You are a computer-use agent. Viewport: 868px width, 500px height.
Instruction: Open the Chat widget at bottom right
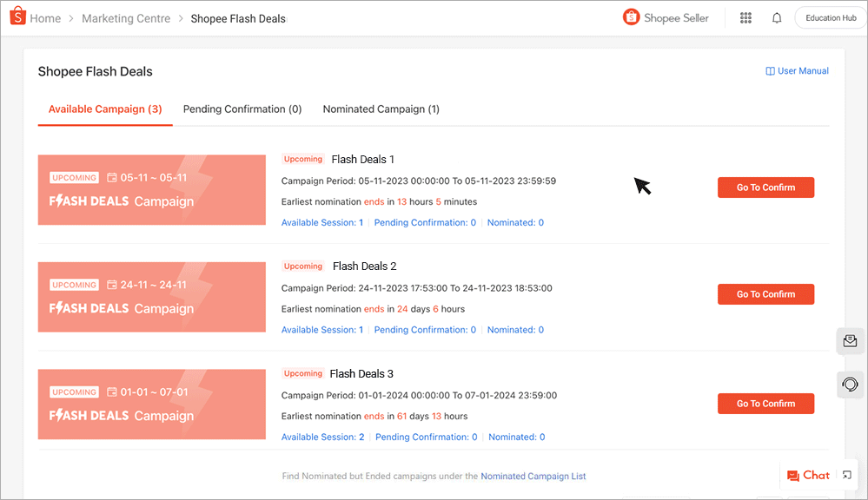808,475
